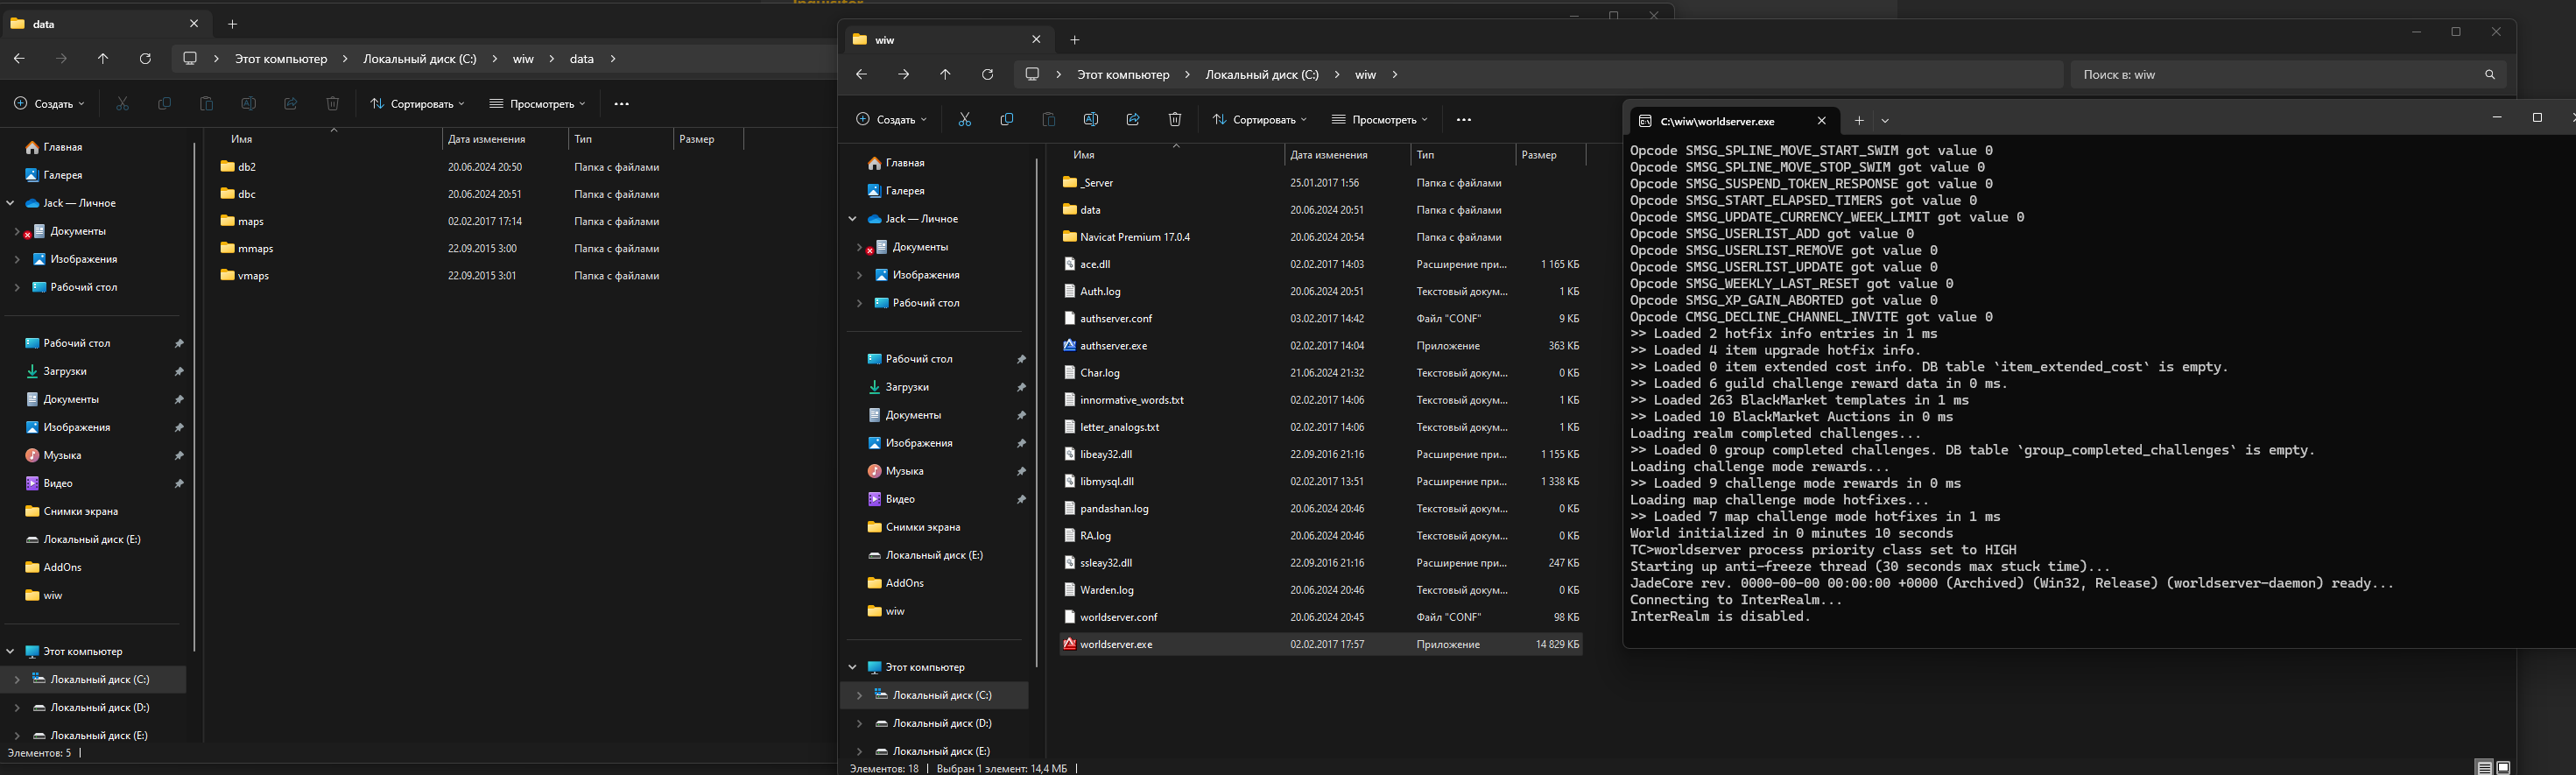Click Refresh icon in wiw window
The width and height of the screenshot is (2576, 775).
coord(987,74)
